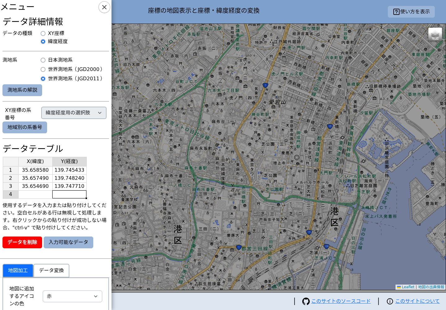Click the 地域別の系番号 button
Screen dimensions: 446x310
25,127
